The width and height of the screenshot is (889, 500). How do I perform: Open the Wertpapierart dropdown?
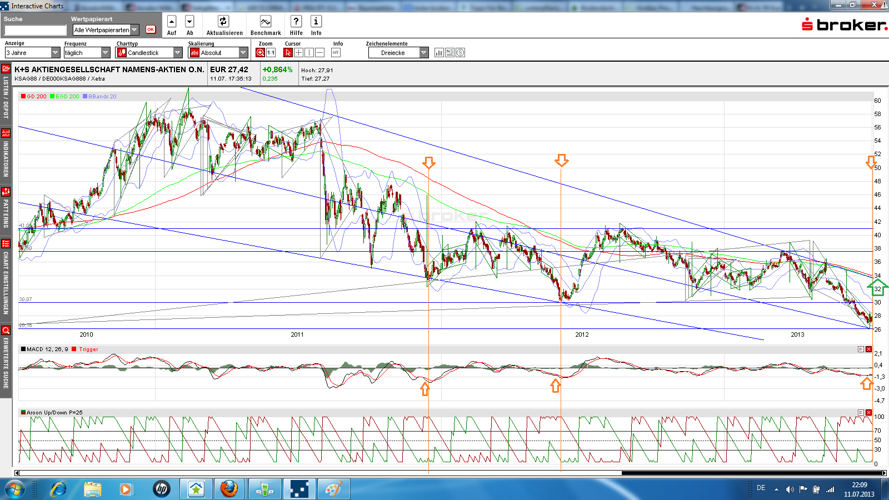pyautogui.click(x=106, y=30)
